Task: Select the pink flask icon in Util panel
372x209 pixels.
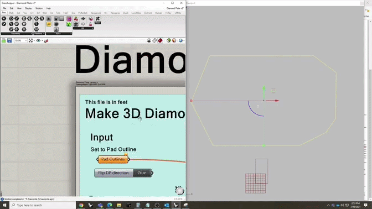Action: pos(90,24)
